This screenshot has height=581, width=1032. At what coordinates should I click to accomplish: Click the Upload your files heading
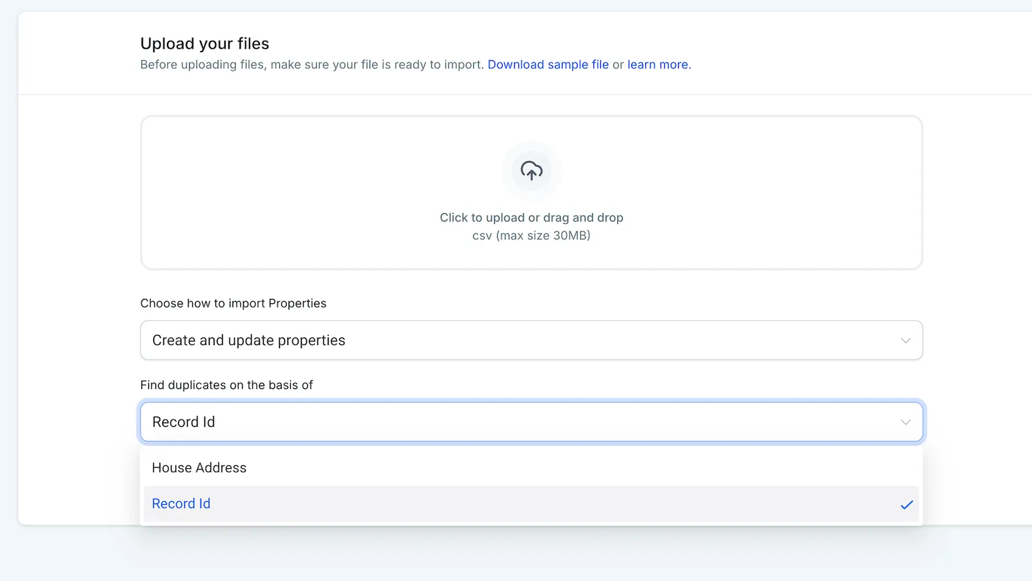(x=204, y=43)
